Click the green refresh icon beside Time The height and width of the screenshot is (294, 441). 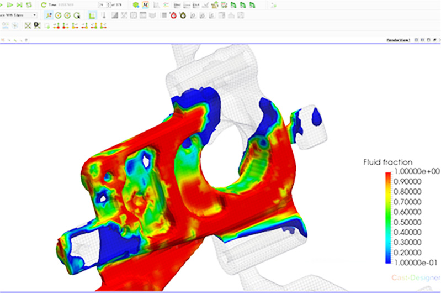(x=44, y=4)
